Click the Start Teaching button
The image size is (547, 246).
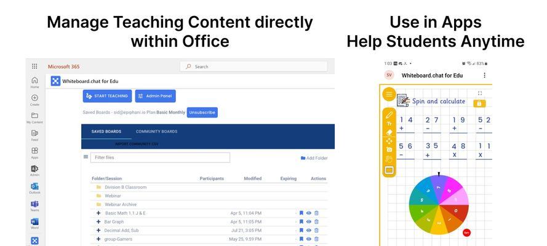(108, 96)
